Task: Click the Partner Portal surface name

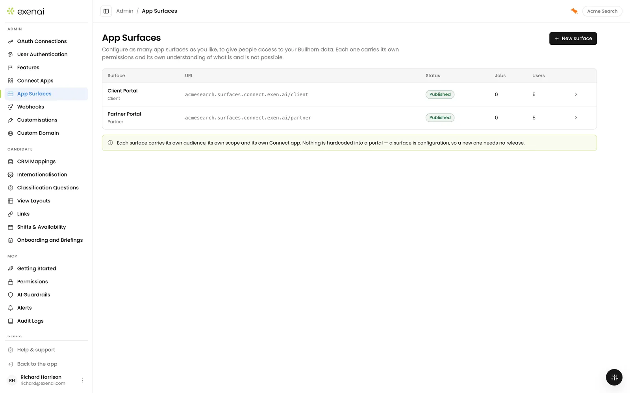Action: click(124, 114)
